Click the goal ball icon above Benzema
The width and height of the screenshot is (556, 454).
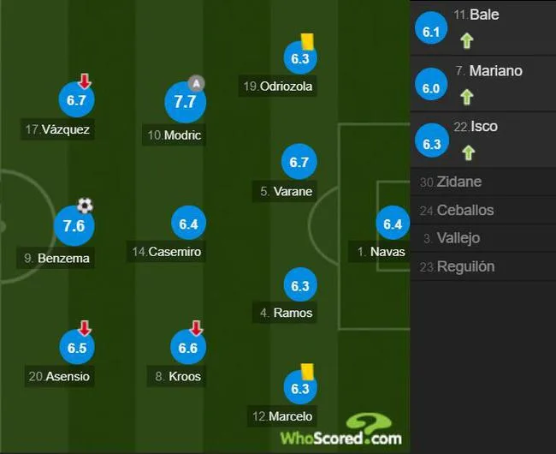point(85,206)
